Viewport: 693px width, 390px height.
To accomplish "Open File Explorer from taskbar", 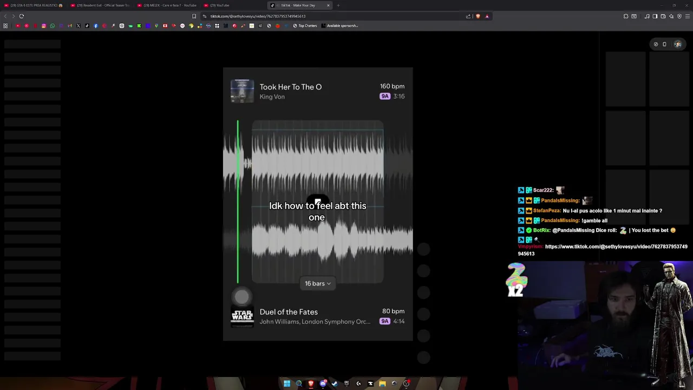I will pyautogui.click(x=383, y=383).
